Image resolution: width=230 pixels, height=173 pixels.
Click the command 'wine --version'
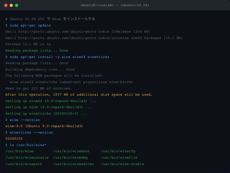[25, 120]
